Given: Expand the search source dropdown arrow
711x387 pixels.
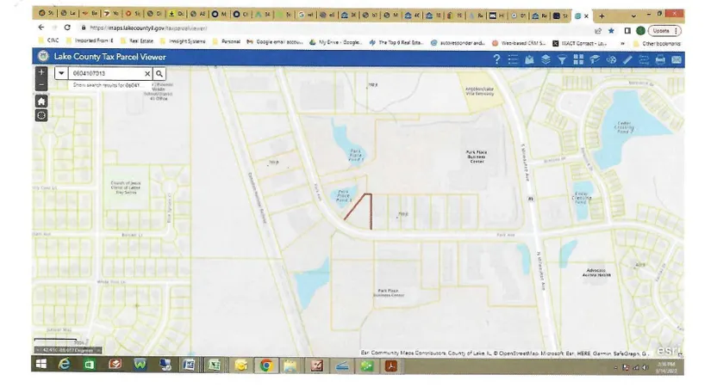Looking at the screenshot, I should pos(61,74).
